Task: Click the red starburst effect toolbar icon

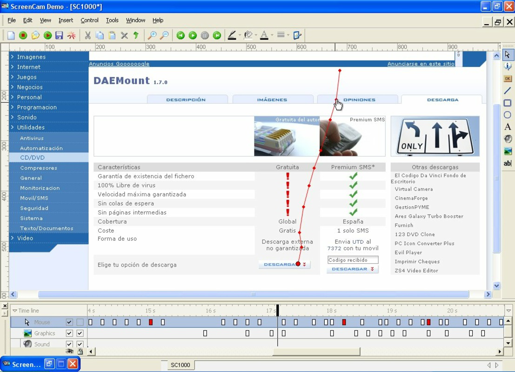Action: coord(71,35)
